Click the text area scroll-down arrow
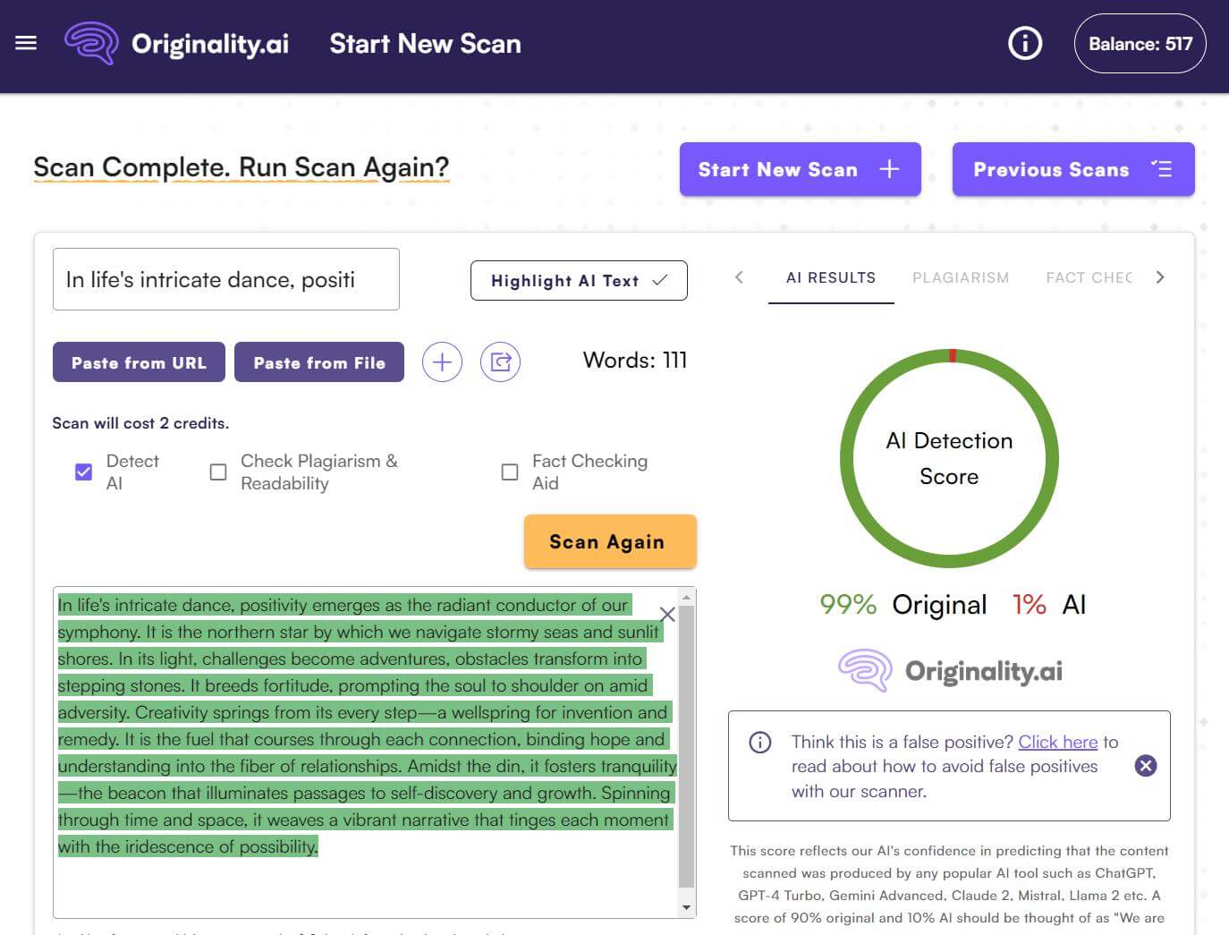1229x935 pixels. (x=686, y=907)
